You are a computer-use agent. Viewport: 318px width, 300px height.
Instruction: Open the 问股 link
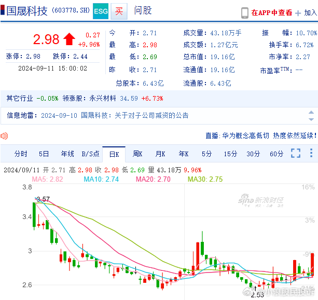pyautogui.click(x=143, y=10)
